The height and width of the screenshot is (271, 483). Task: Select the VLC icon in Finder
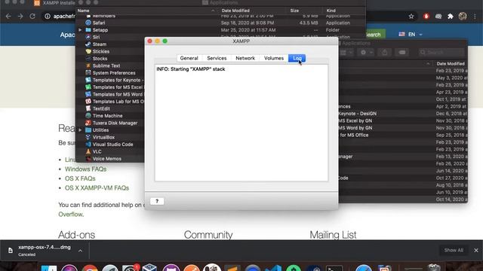(88, 151)
